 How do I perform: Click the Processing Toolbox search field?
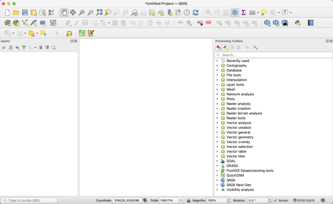[274, 55]
